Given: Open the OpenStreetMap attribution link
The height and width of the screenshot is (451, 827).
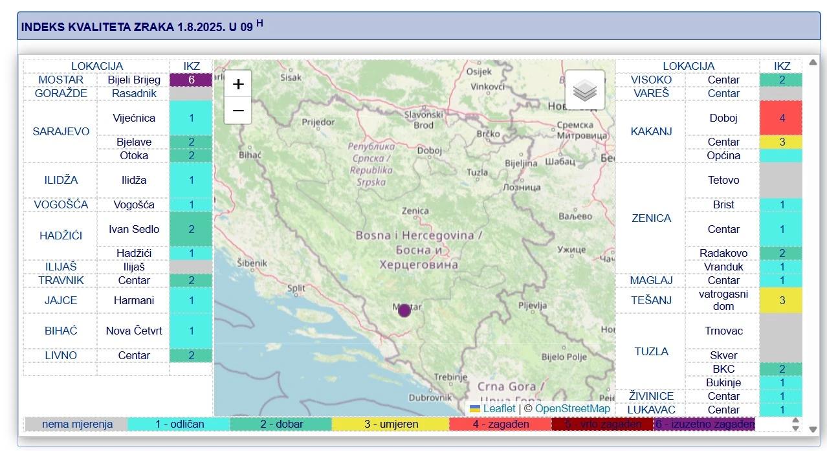Looking at the screenshot, I should 572,408.
